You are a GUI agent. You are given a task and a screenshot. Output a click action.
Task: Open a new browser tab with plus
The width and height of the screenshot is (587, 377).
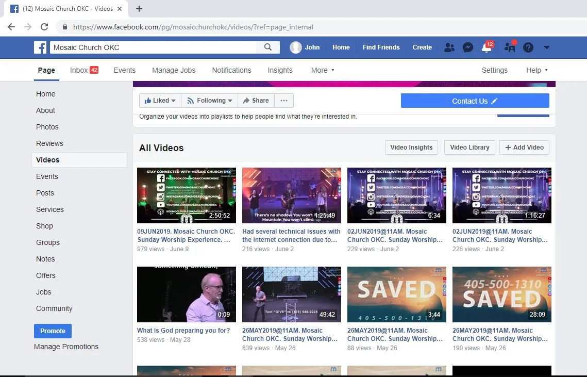139,9
